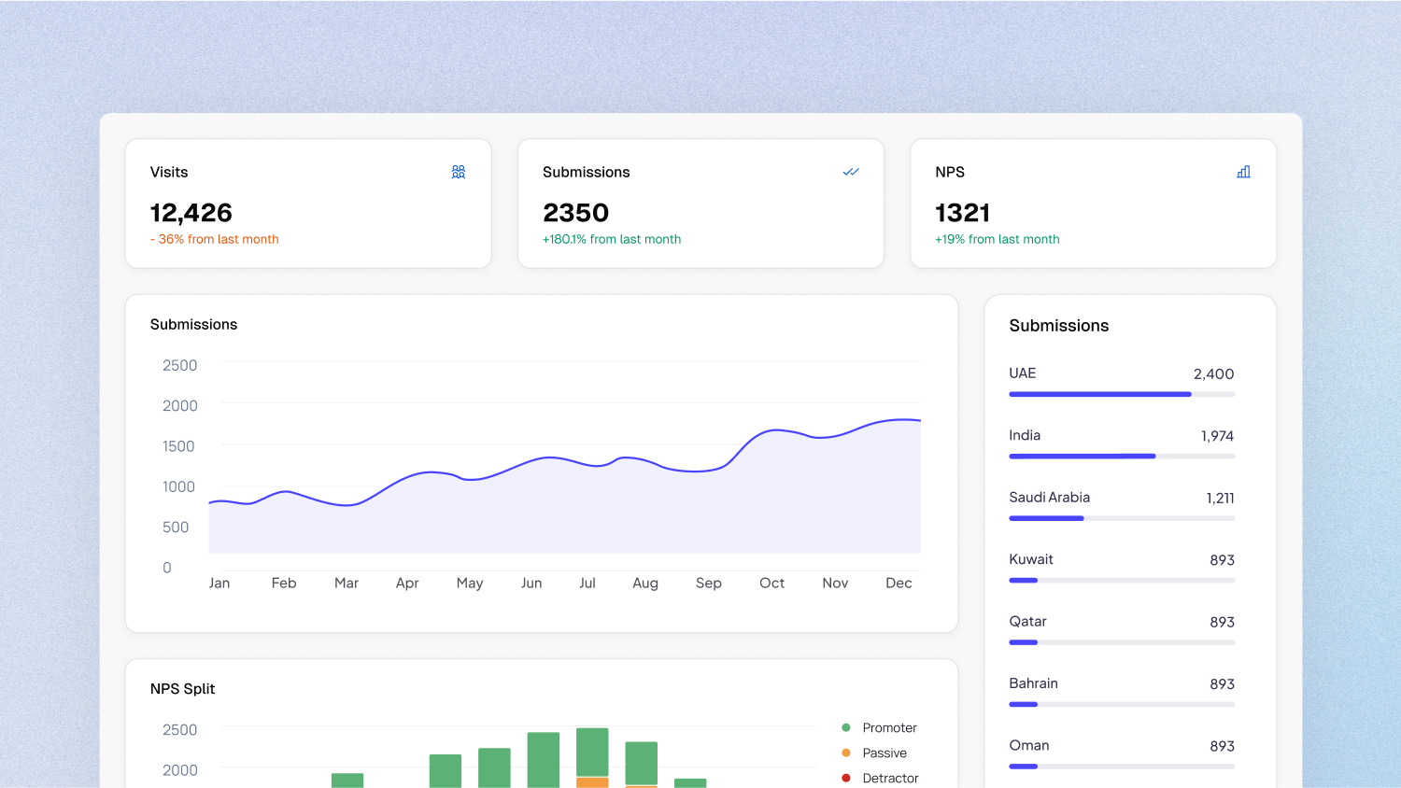Click the tallest stacked NPS Split bar

[x=592, y=754]
